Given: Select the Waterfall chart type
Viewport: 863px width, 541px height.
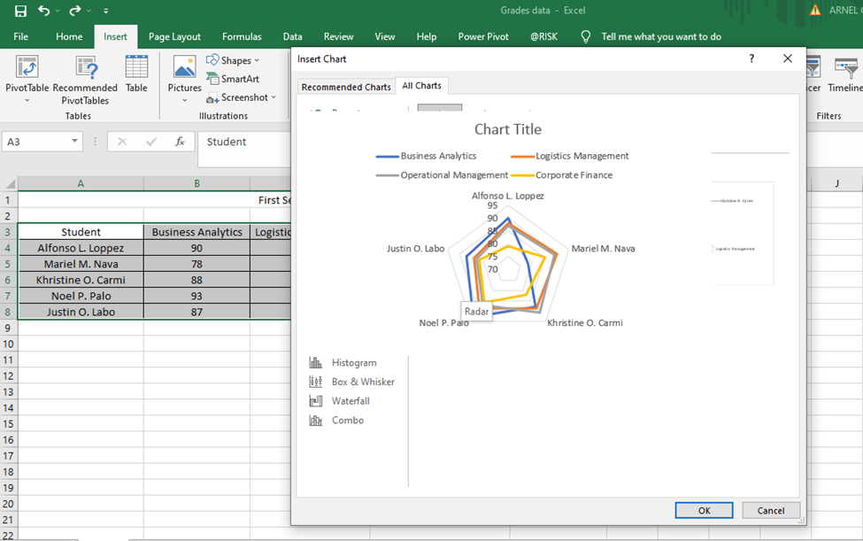Looking at the screenshot, I should click(x=339, y=401).
